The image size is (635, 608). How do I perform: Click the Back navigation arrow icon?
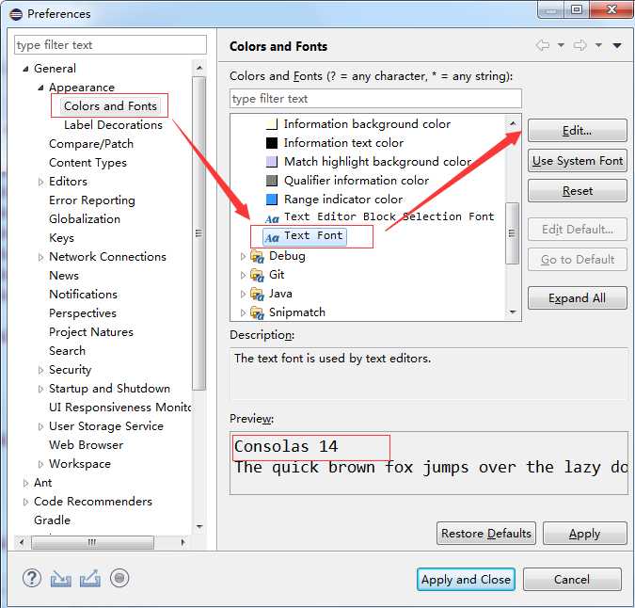[x=543, y=45]
